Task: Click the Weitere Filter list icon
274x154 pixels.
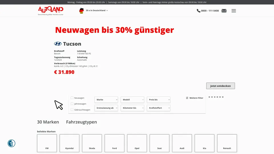Action: coord(187,98)
